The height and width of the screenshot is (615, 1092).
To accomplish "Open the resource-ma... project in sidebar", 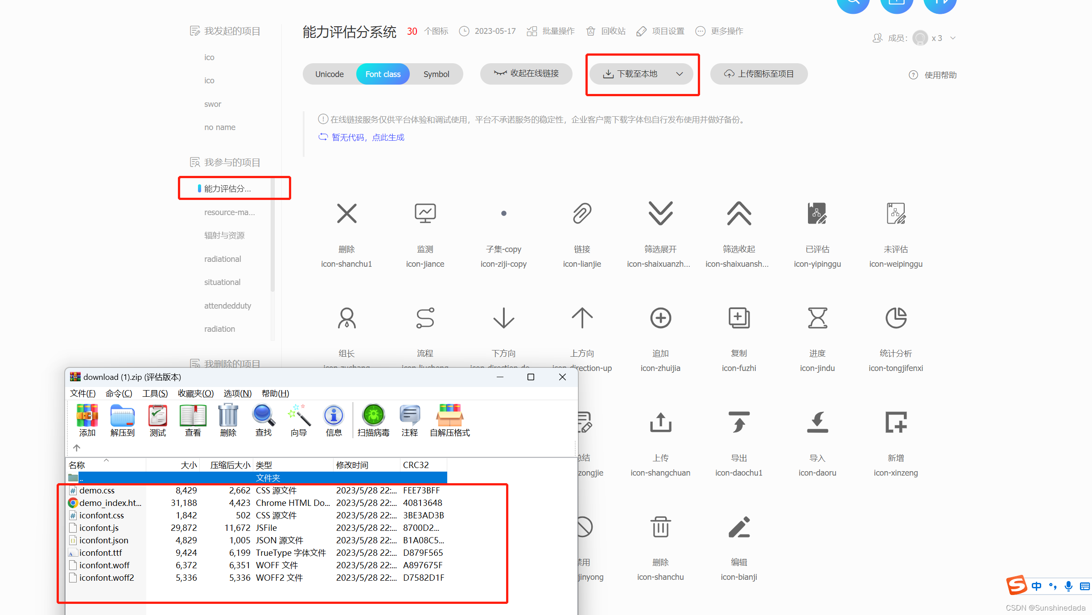I will 229,212.
